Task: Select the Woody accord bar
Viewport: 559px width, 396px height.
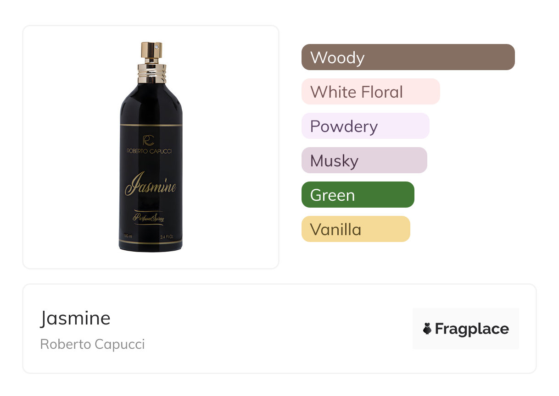Action: [x=408, y=57]
